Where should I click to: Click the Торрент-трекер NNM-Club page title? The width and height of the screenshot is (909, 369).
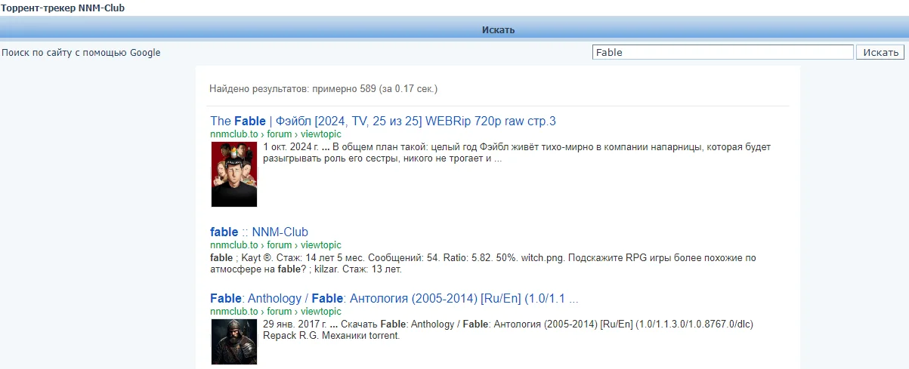[63, 8]
